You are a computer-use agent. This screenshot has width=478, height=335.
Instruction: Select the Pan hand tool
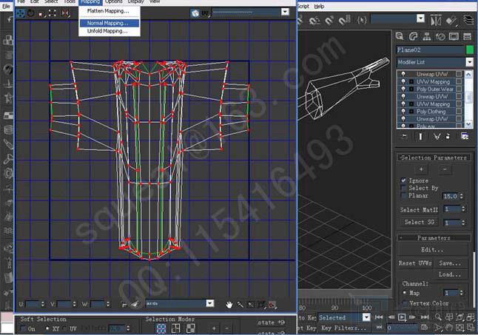pyautogui.click(x=229, y=304)
